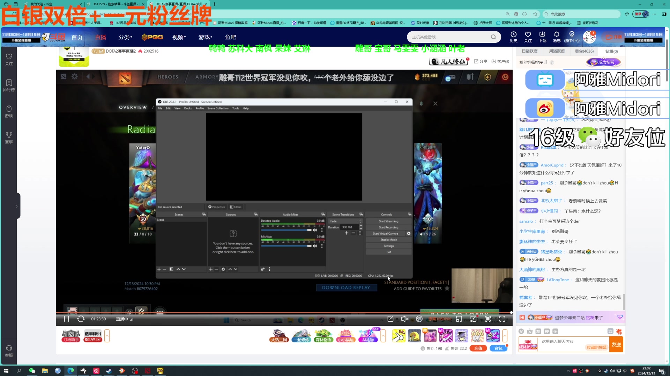This screenshot has height=376, width=670.
Task: Expand the collapsed left sidebar arrow
Action: point(16,206)
